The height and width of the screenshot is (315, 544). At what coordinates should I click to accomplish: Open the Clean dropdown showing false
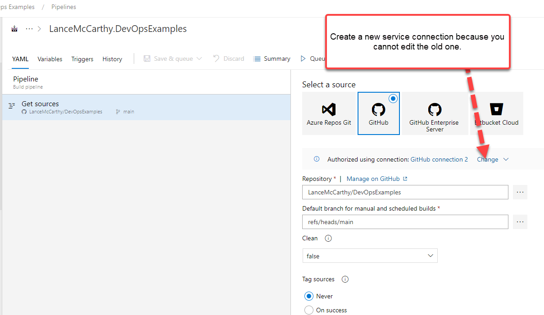[x=370, y=256]
